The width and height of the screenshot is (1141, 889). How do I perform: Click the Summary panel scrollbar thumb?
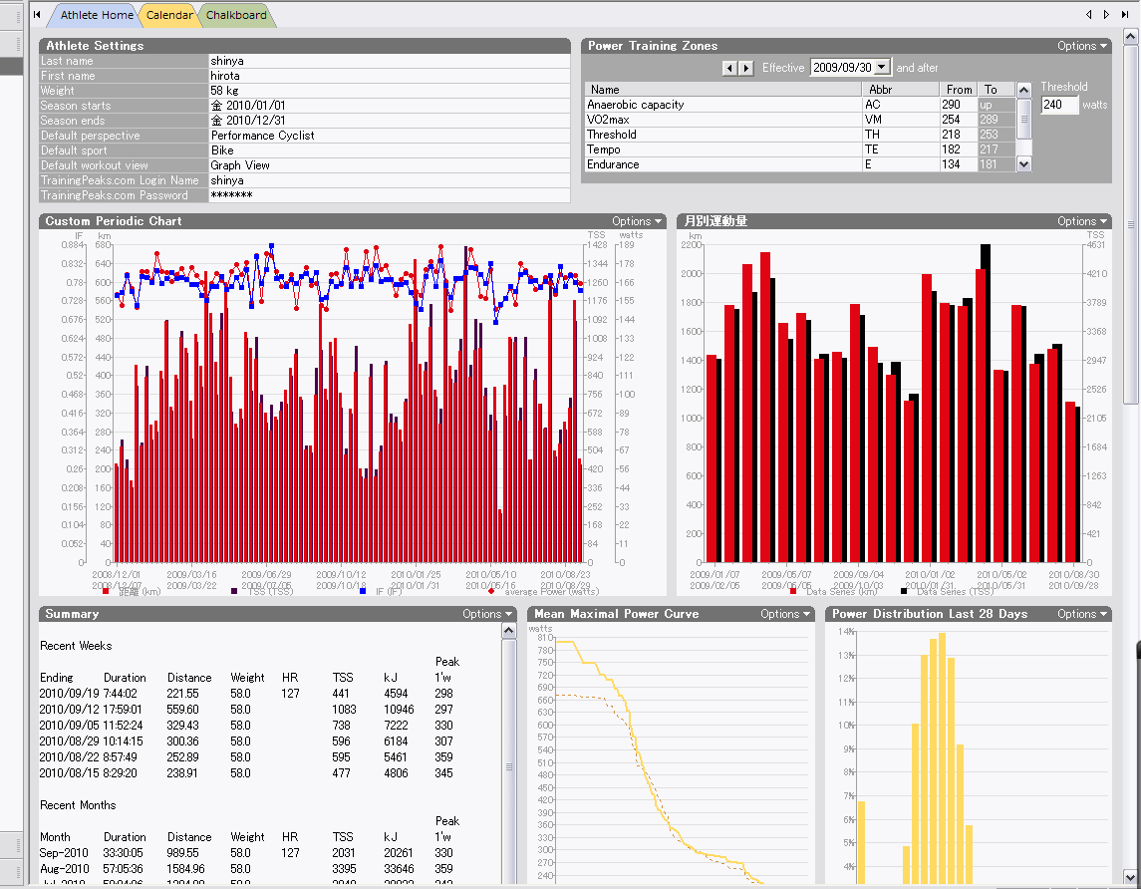point(509,766)
